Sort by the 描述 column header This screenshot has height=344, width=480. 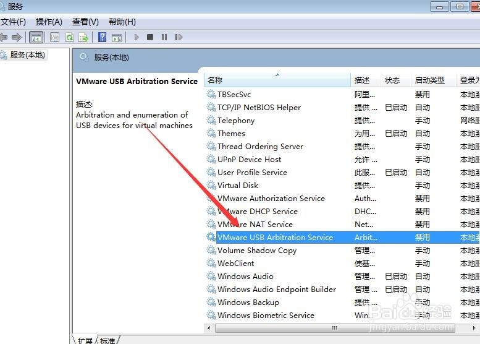366,80
